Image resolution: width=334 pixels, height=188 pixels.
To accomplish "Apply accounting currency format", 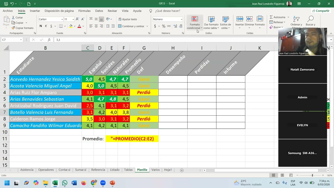I will point(155,26).
